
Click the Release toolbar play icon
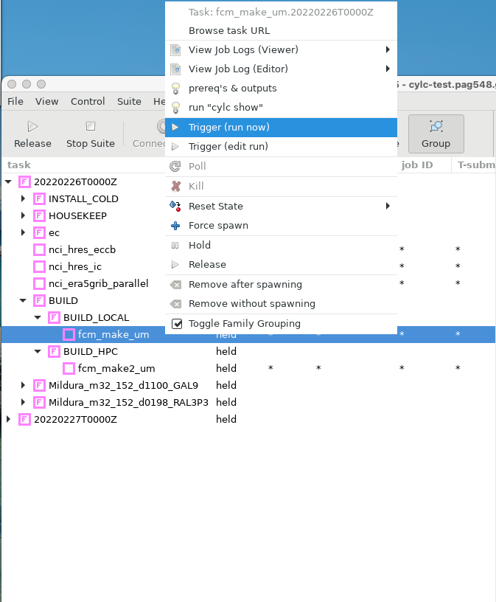[32, 126]
